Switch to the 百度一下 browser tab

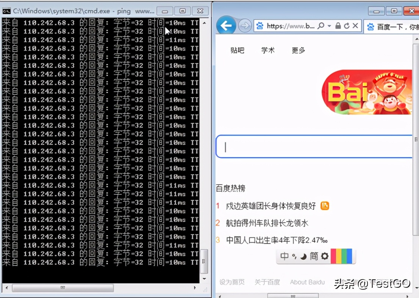point(390,26)
